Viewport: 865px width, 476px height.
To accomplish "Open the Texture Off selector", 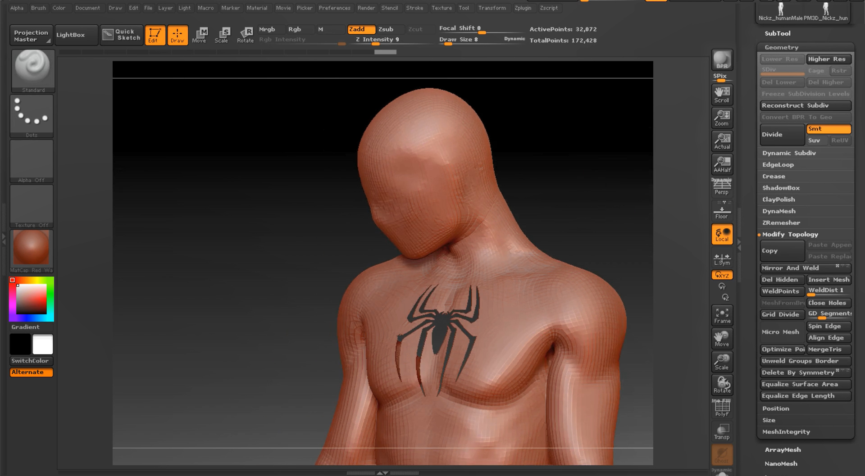I will 32,206.
